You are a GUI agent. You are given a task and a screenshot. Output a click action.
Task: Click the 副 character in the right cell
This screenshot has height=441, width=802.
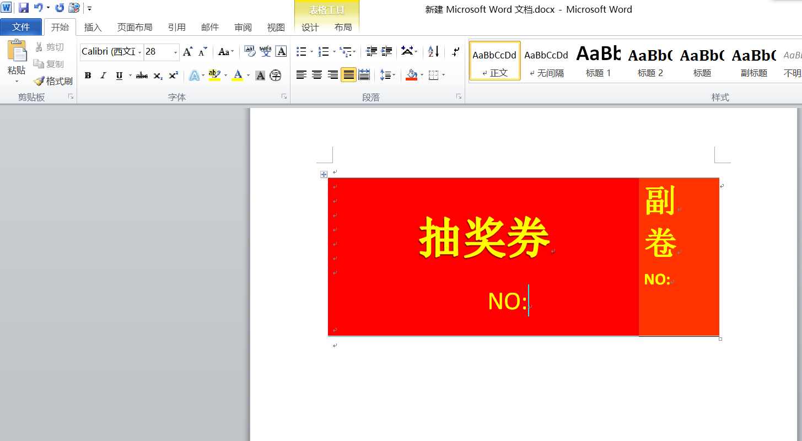[660, 200]
